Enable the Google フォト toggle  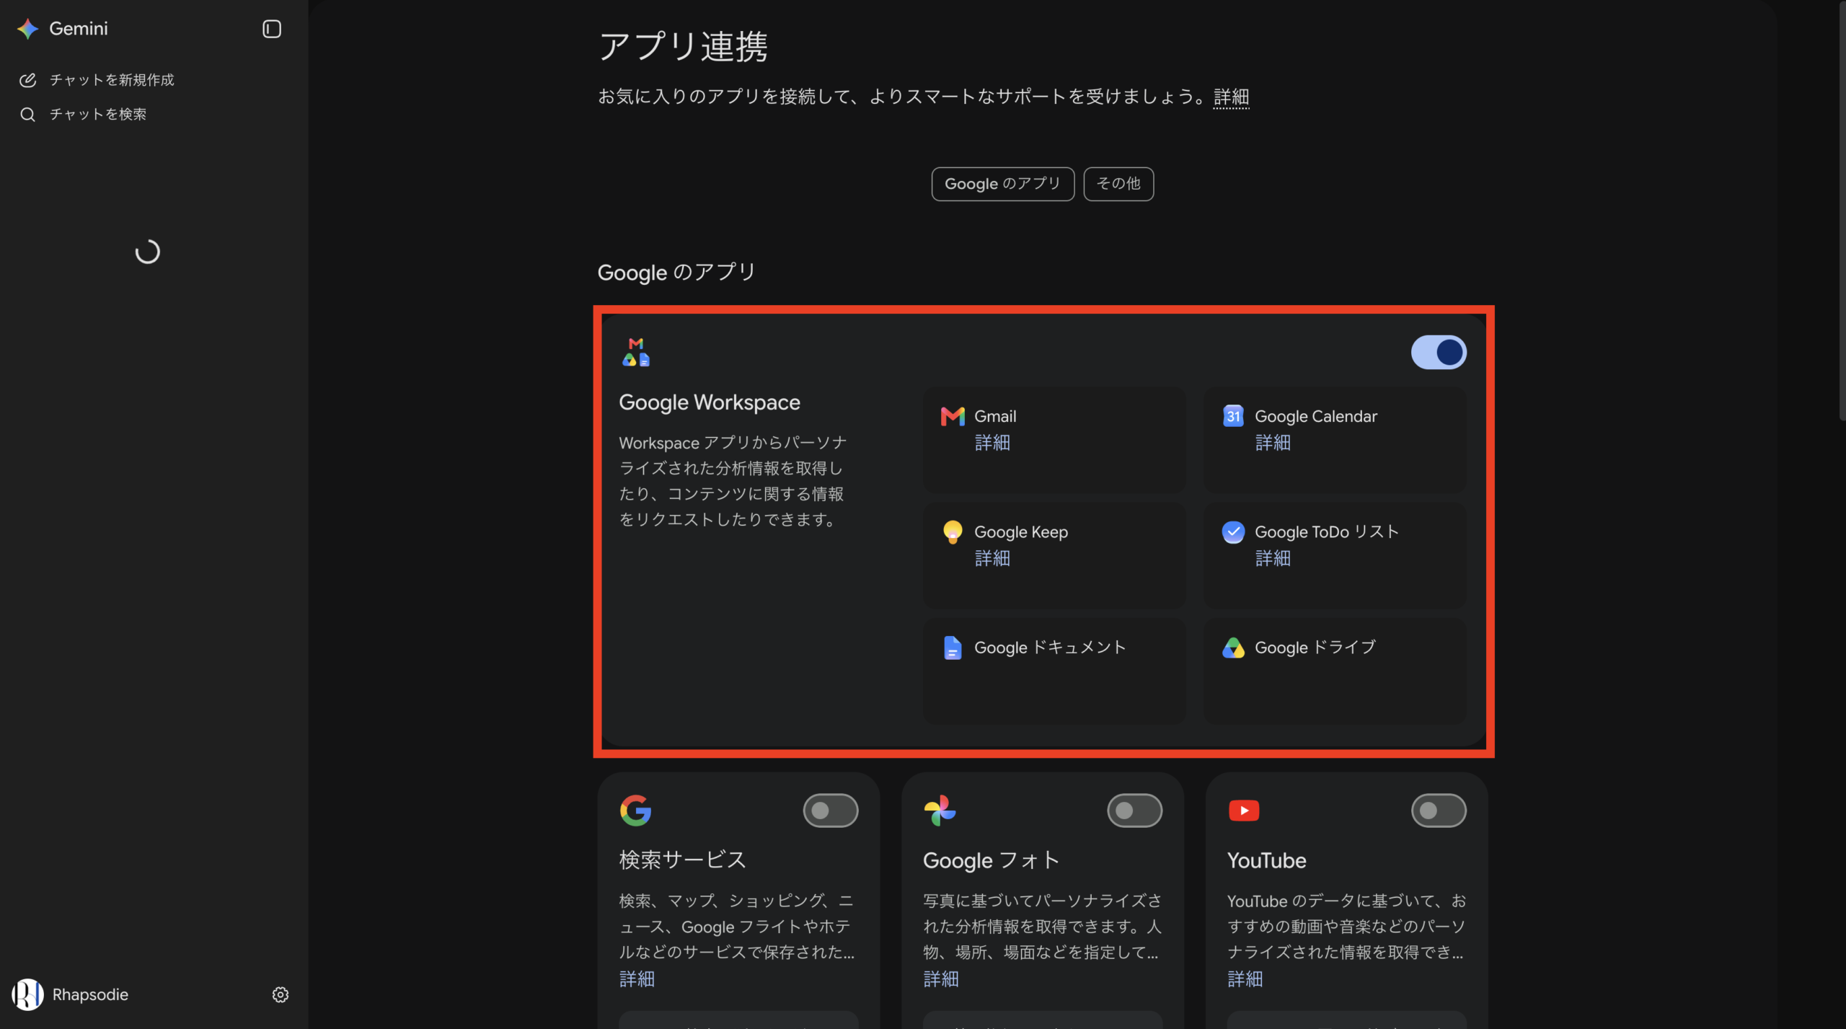[1135, 811]
